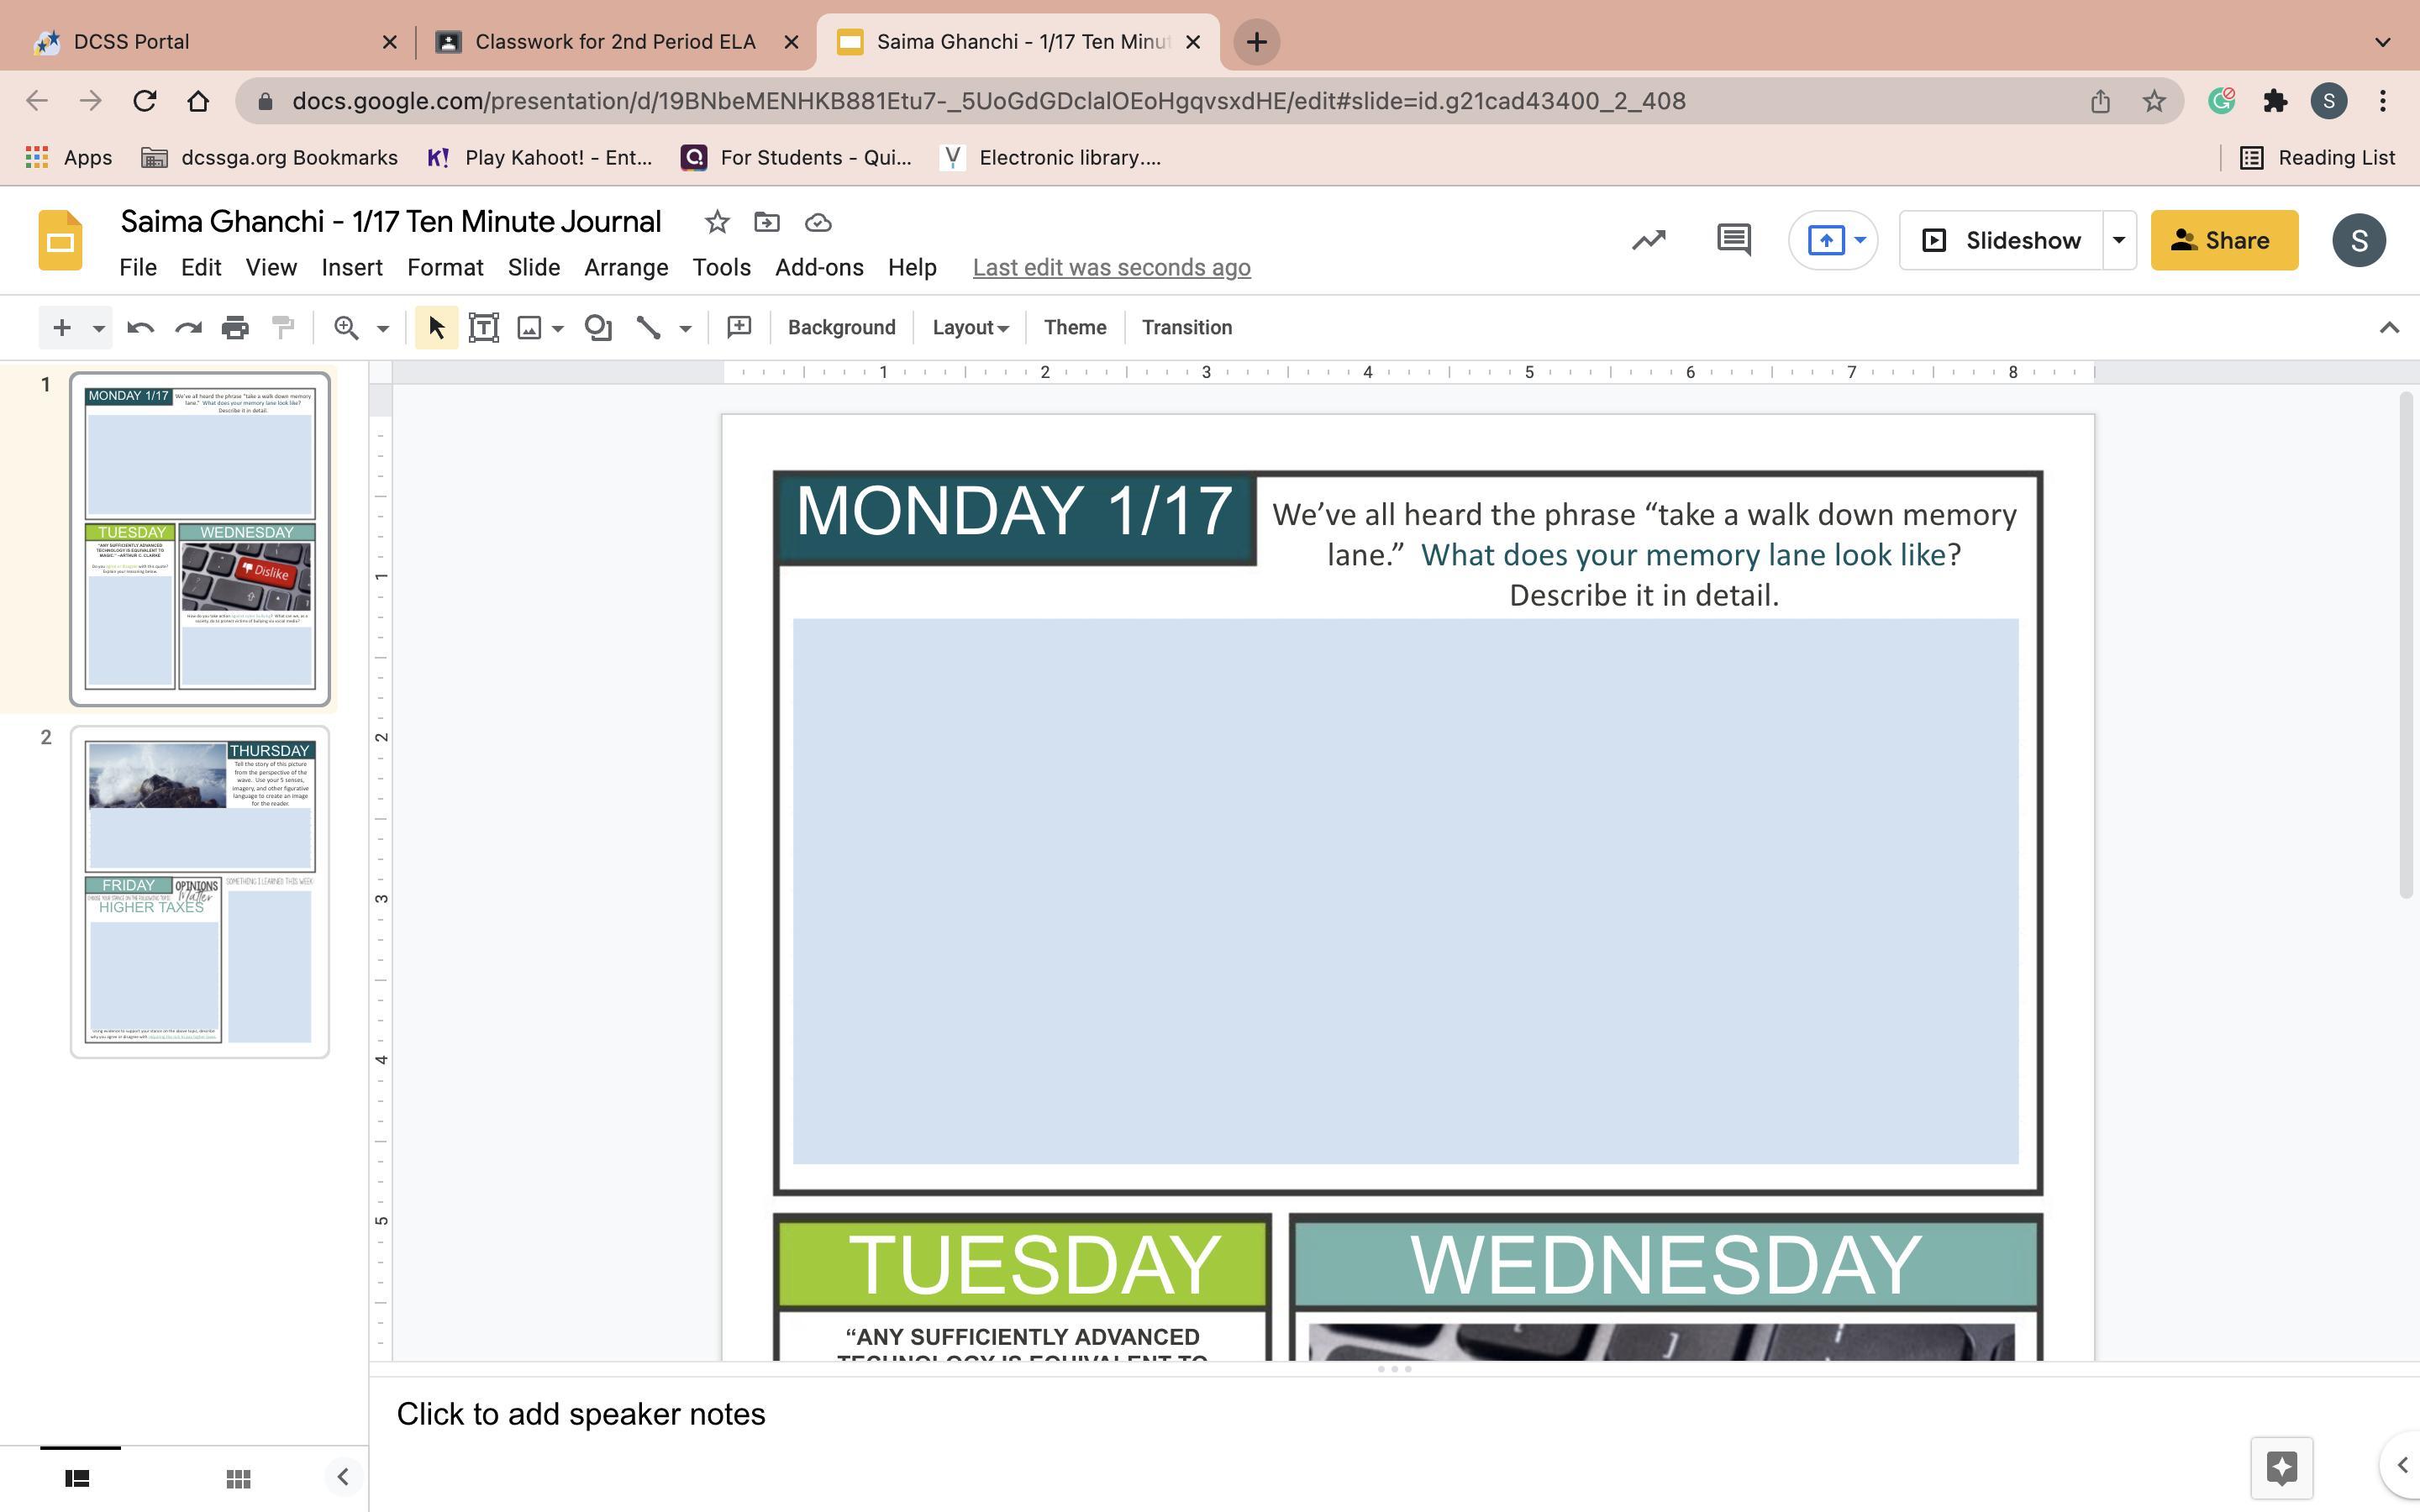Switch to grid view of slides
The width and height of the screenshot is (2420, 1512).
pos(238,1478)
